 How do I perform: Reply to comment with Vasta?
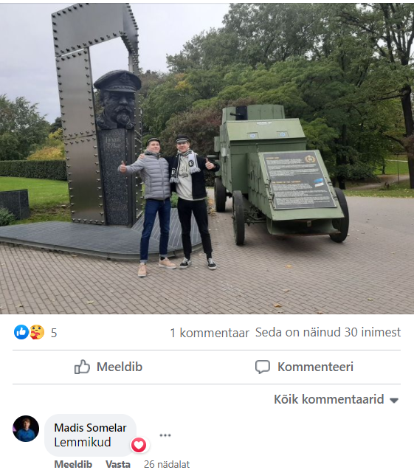(118, 464)
